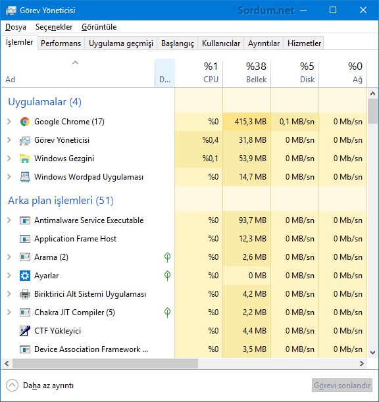
Task: Open the Dosya menu
Action: coord(16,27)
